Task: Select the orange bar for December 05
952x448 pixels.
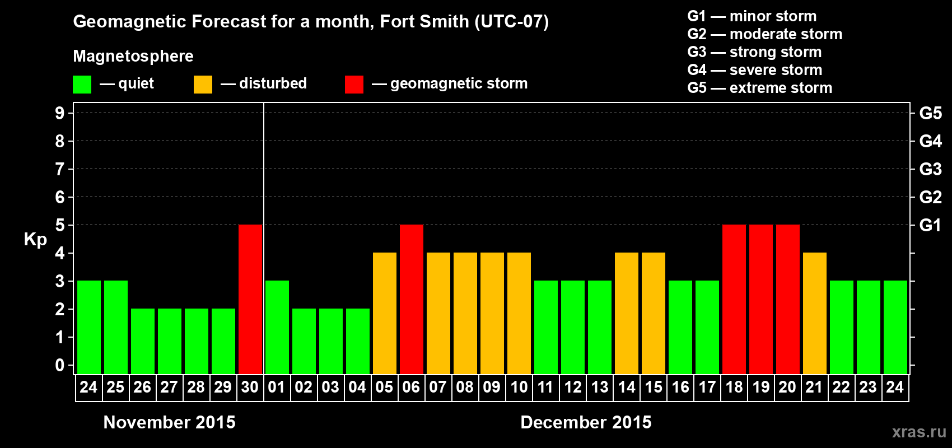Action: pyautogui.click(x=385, y=314)
